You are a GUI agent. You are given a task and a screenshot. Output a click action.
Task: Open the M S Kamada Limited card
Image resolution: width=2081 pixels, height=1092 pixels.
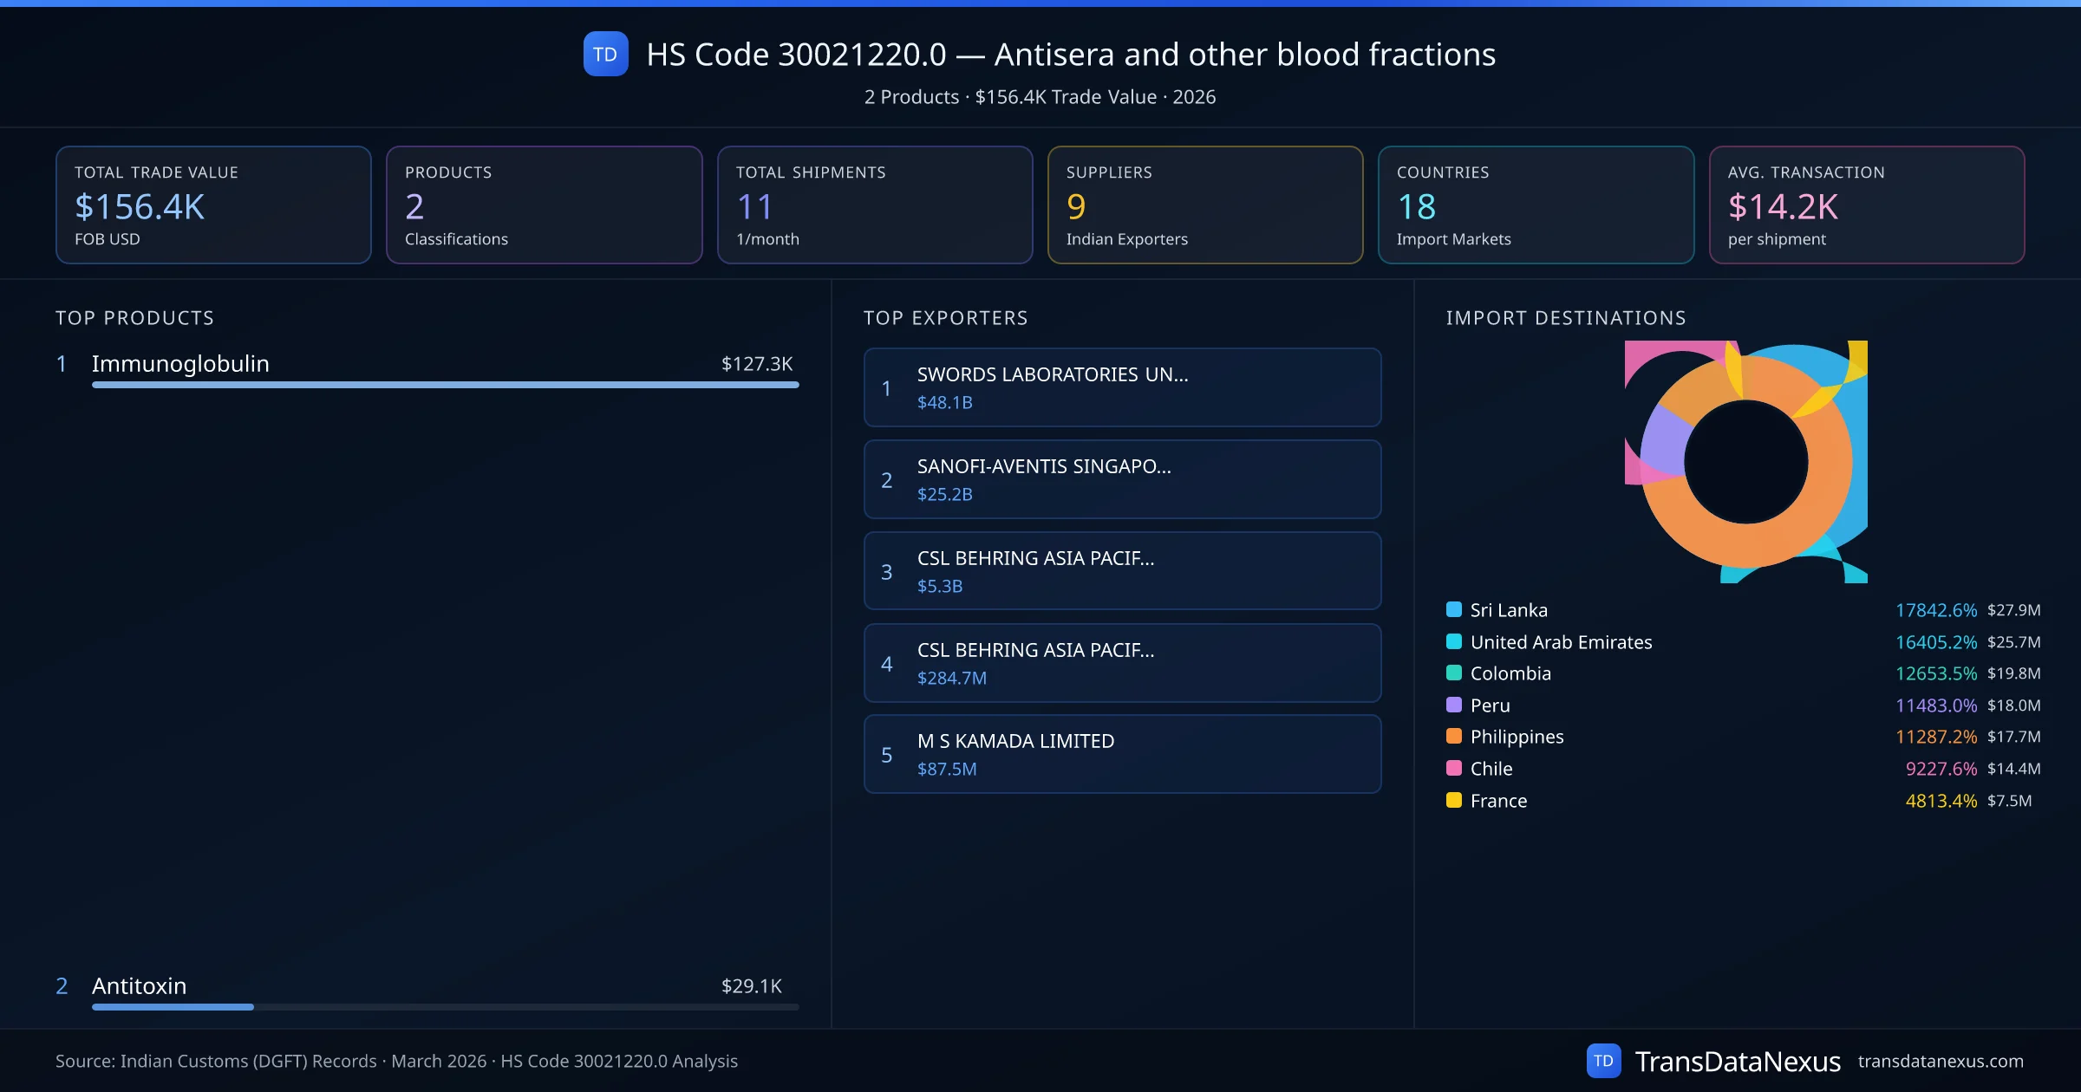point(1122,754)
